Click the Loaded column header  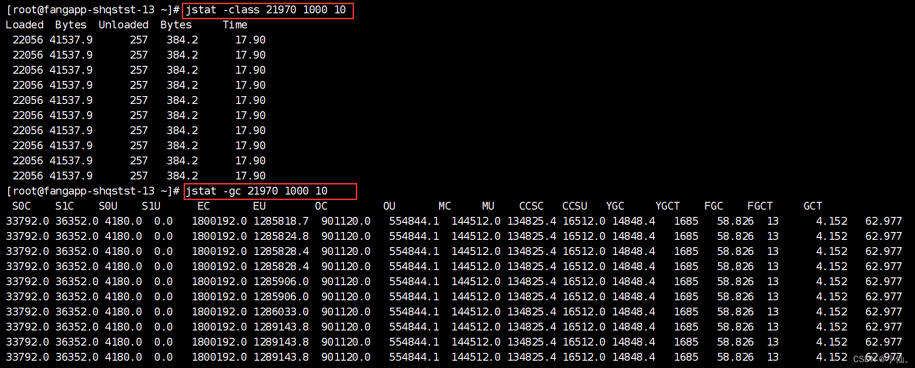(25, 25)
